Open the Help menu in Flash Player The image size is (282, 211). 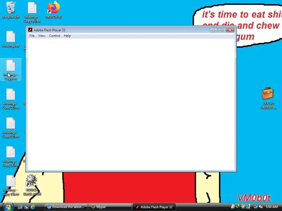click(x=67, y=36)
